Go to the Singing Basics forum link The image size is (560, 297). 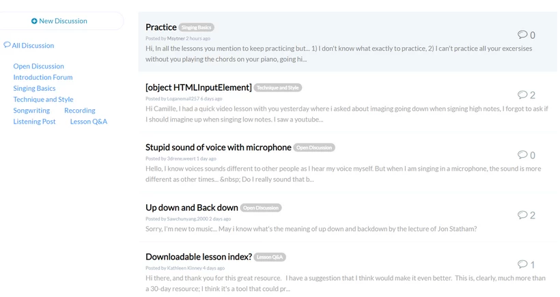click(x=34, y=88)
